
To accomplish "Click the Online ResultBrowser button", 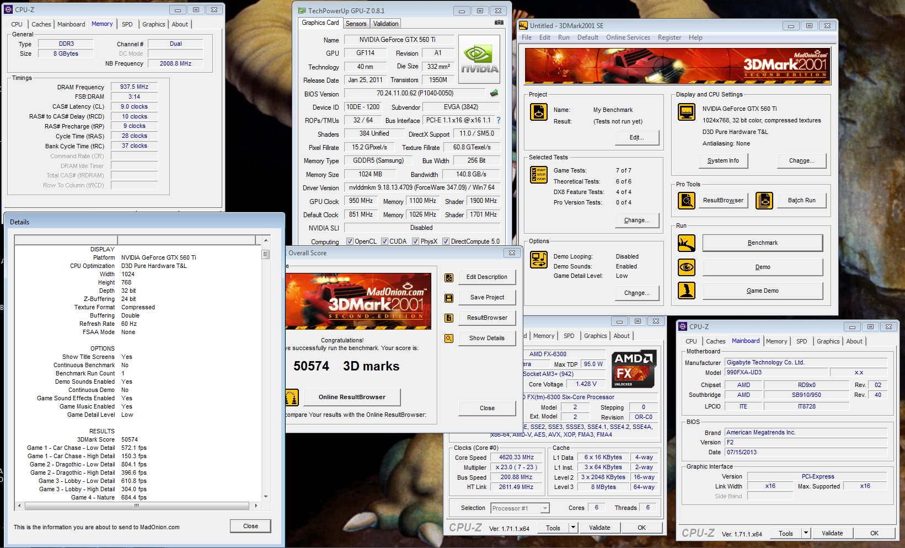I will [x=352, y=397].
